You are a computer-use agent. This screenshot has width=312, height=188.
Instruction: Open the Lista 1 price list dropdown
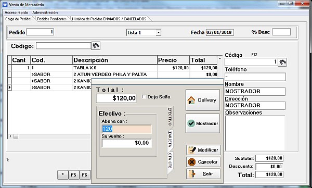pos(159,32)
